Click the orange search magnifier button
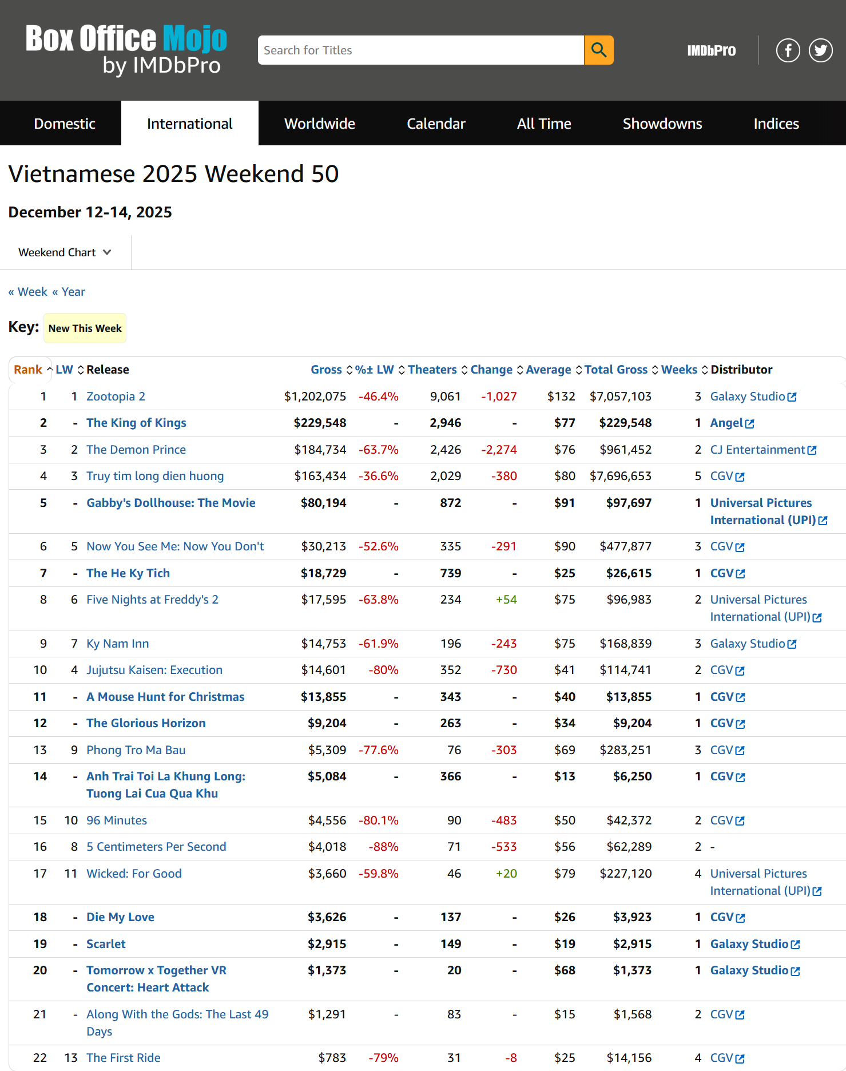Viewport: 846px width, 1071px height. tap(598, 50)
